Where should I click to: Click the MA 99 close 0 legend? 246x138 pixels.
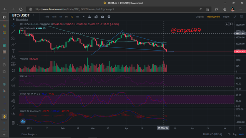point(27,28)
